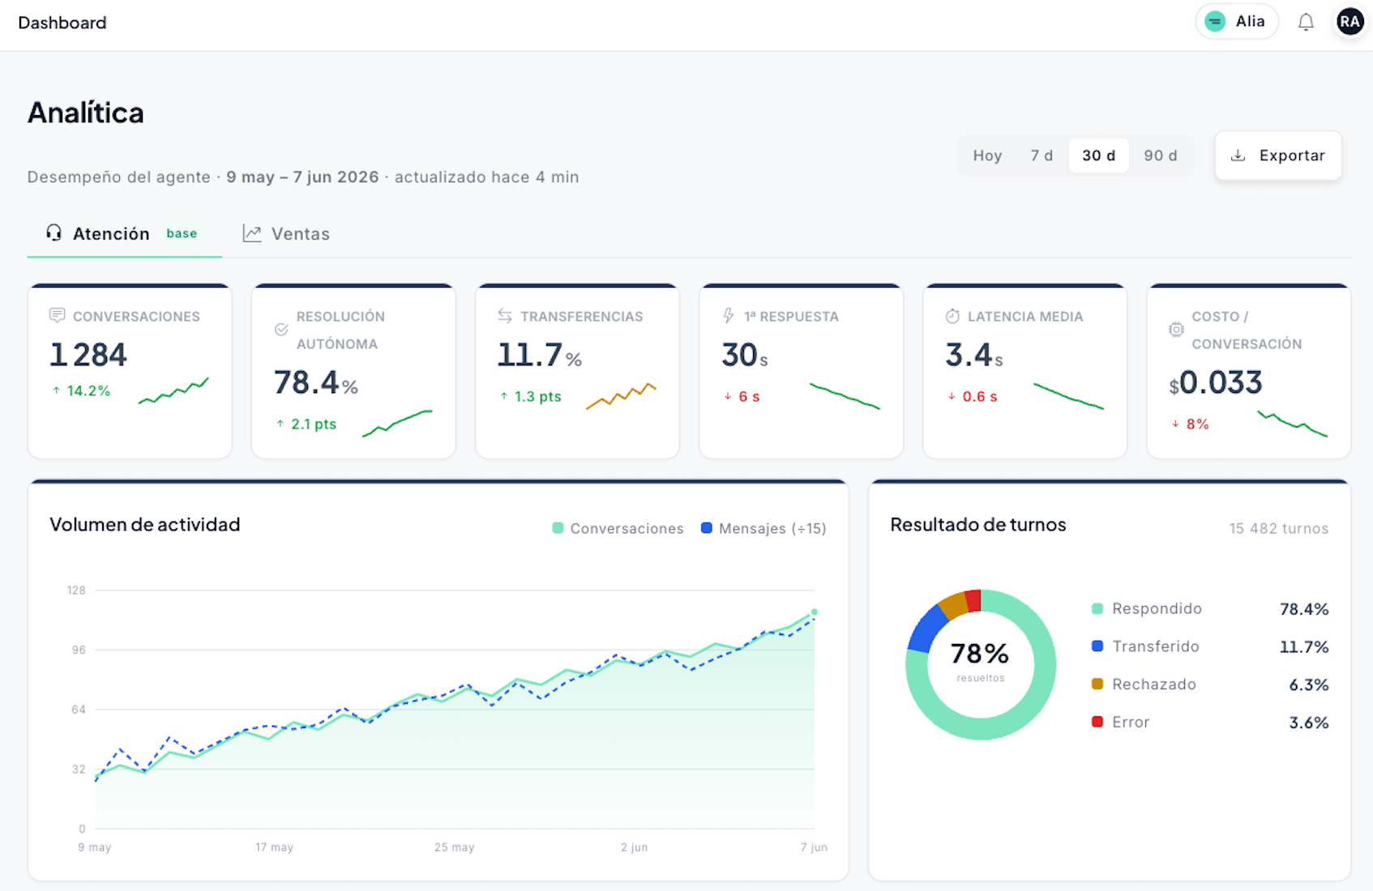
Task: Click the Error 3.6% percentage
Action: coord(1308,723)
